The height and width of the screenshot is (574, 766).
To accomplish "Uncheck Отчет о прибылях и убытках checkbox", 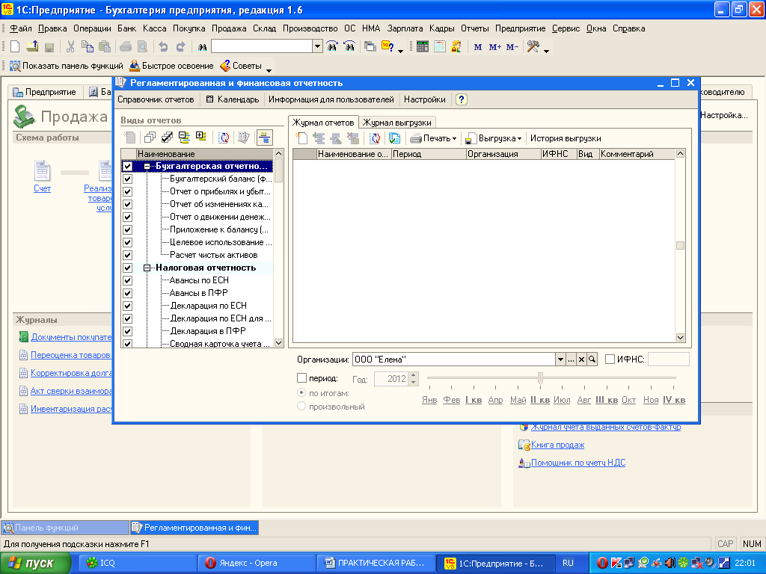I will (x=127, y=191).
